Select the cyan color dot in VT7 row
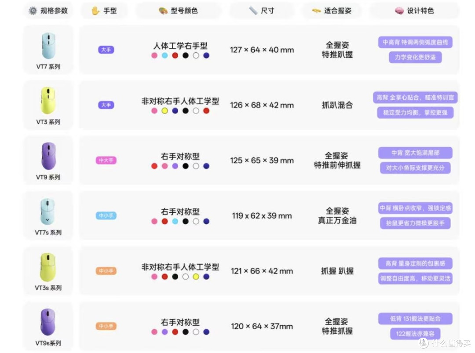475x353 pixels. pyautogui.click(x=165, y=55)
